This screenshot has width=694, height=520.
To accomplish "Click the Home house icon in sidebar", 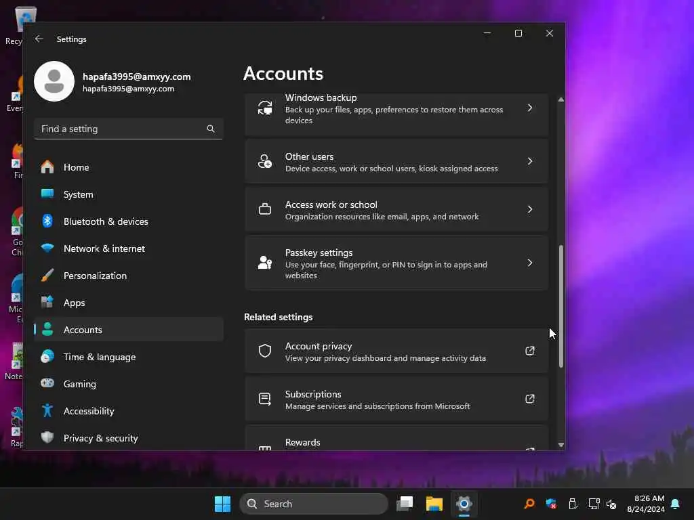I will pos(47,167).
